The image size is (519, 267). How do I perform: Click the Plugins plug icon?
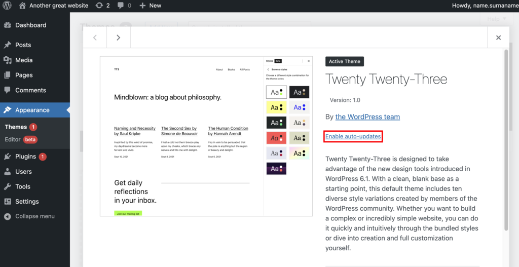[8, 157]
